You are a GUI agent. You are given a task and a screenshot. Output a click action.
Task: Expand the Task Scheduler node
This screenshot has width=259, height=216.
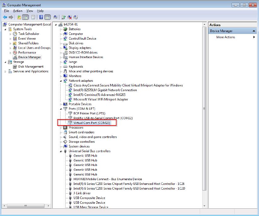point(10,34)
